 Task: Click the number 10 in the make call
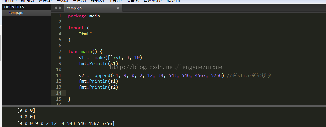[137, 57]
